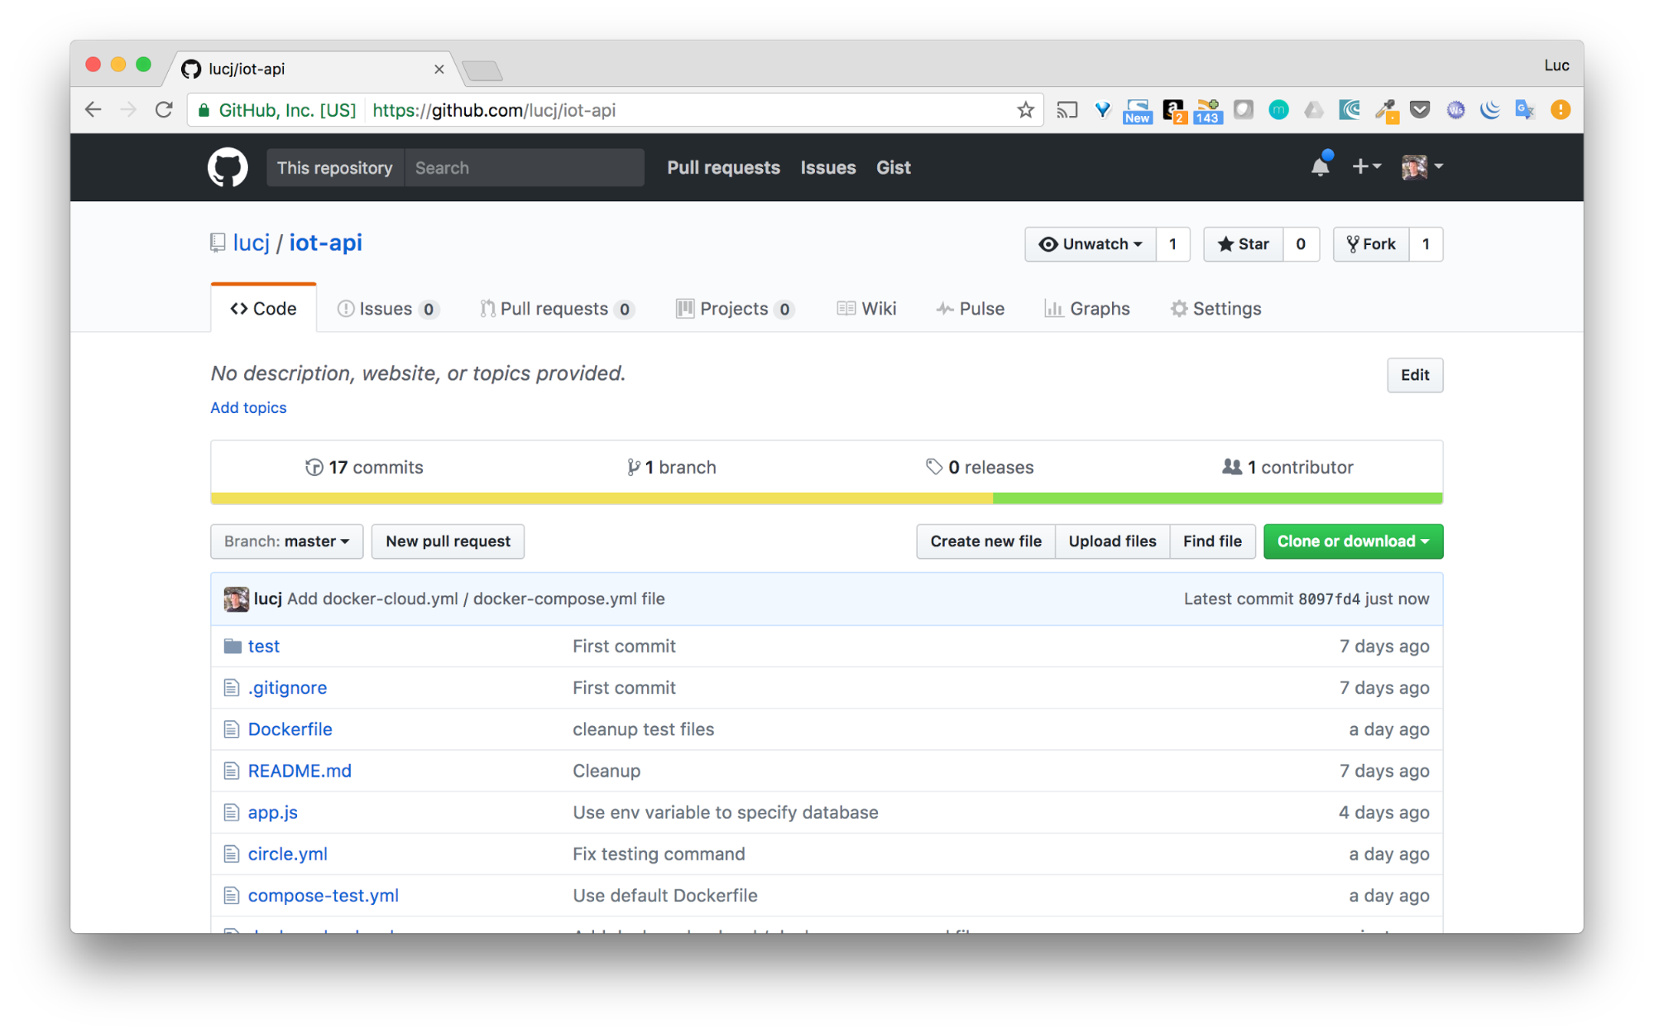Click the New pull request button
Screen dimensions: 1654x1034
point(447,541)
